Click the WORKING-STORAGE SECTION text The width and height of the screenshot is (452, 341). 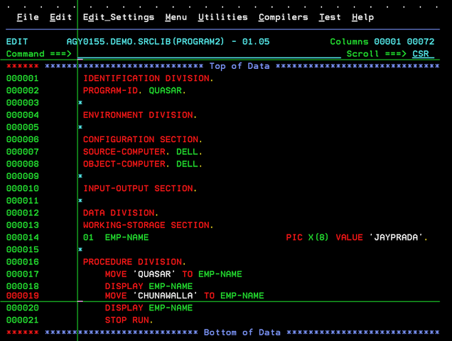click(x=148, y=225)
